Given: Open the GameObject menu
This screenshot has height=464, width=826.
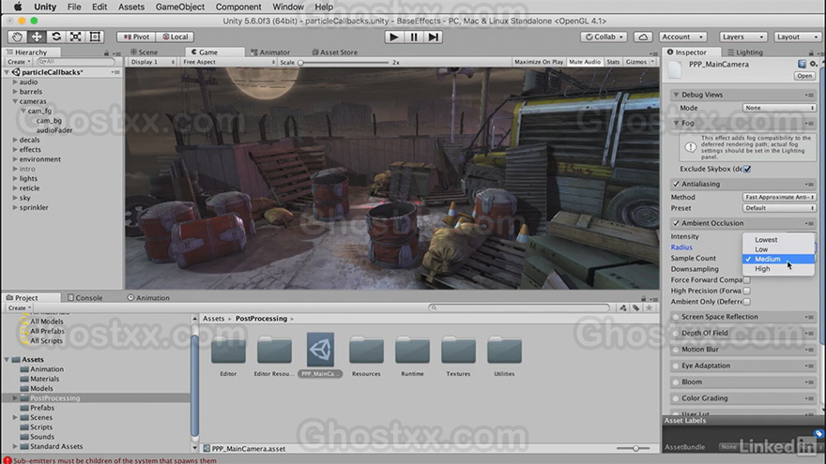Looking at the screenshot, I should (180, 7).
